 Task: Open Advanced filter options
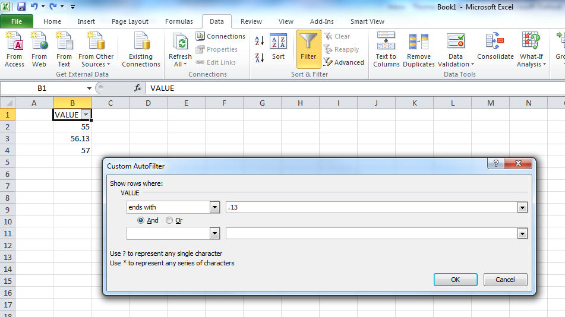click(344, 62)
